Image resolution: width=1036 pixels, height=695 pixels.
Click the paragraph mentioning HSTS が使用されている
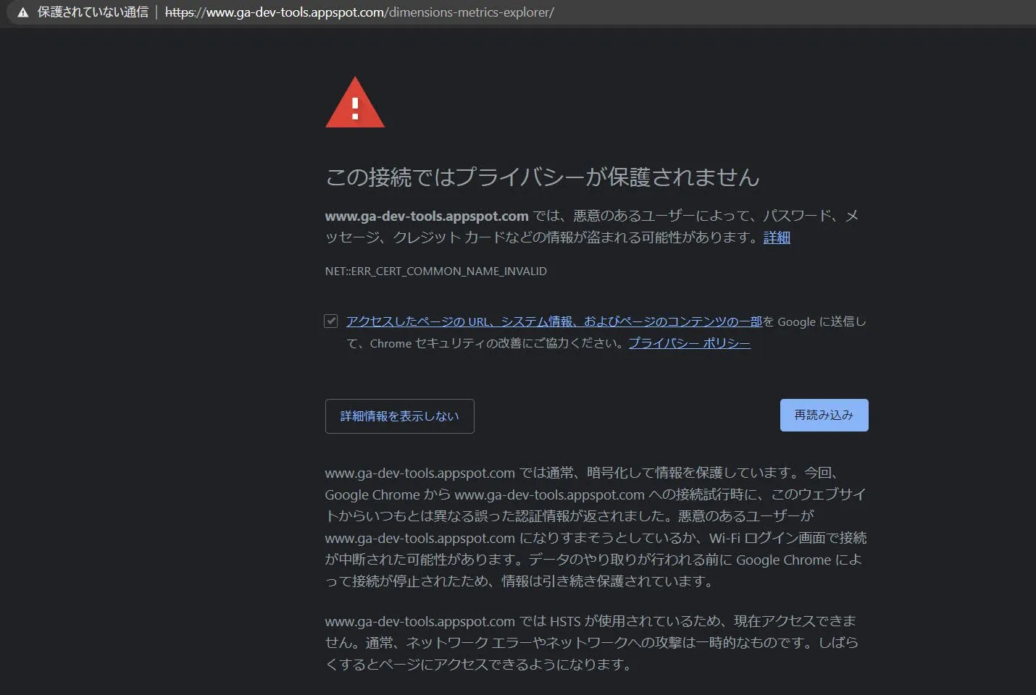pyautogui.click(x=592, y=643)
